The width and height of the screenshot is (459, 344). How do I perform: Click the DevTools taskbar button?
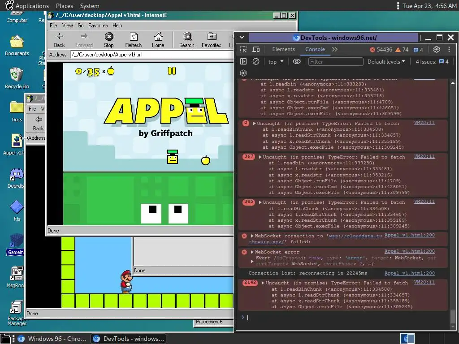tap(128, 339)
